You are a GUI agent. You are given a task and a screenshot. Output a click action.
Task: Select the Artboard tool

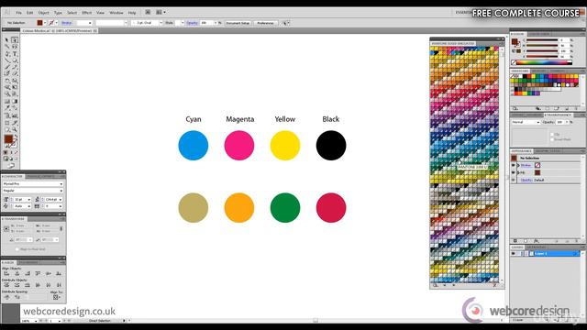(6, 123)
